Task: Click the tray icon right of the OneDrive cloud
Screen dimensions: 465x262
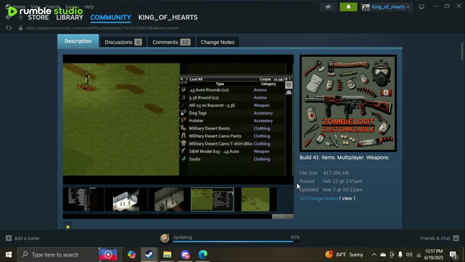Action: click(x=392, y=255)
